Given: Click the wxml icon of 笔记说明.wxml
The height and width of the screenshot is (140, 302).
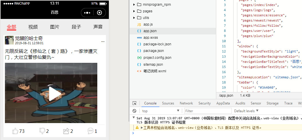Looking at the screenshot, I should coord(139,71).
